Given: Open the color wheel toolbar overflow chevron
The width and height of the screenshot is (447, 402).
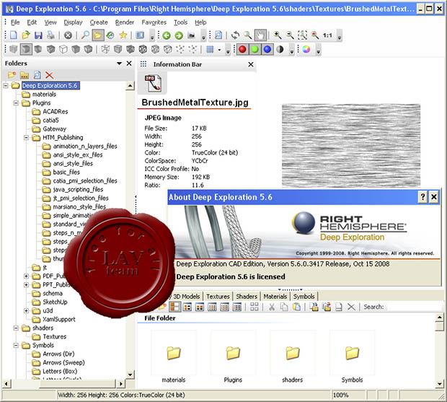Looking at the screenshot, I should (x=319, y=51).
